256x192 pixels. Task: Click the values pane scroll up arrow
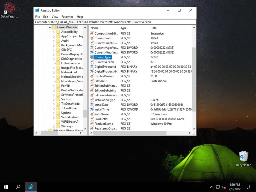[x=194, y=27]
